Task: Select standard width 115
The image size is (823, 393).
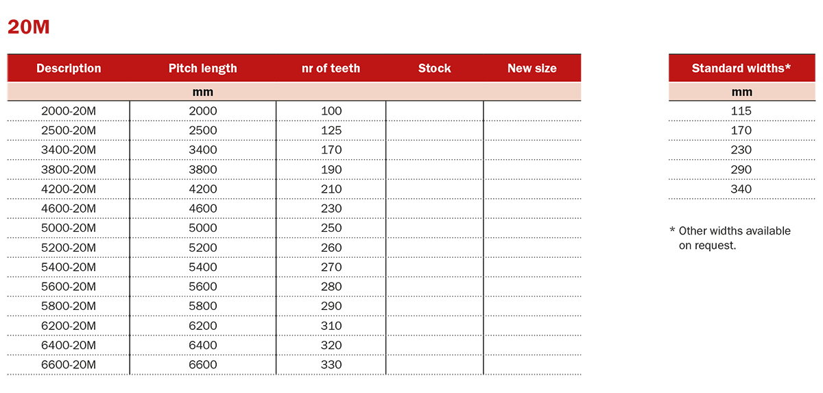Action: coord(741,111)
